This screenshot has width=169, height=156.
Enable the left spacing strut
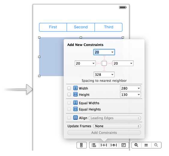99,63
